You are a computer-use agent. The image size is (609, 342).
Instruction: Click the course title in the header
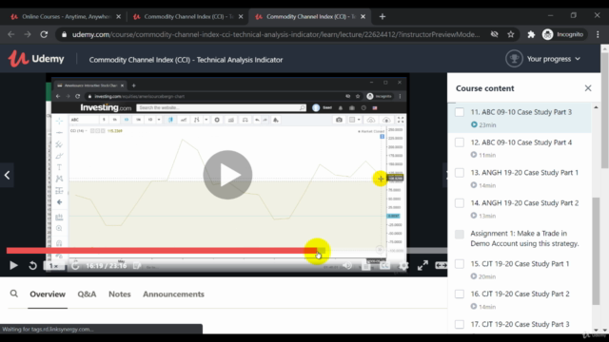[x=187, y=60]
